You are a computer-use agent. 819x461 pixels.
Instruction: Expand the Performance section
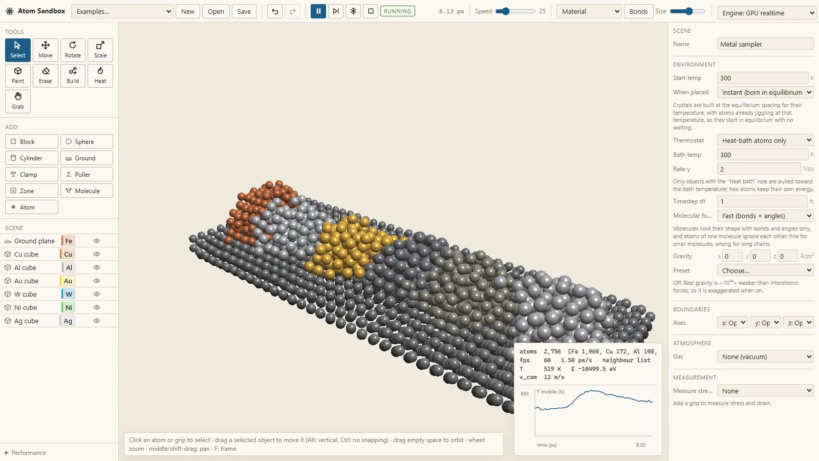pyautogui.click(x=26, y=453)
